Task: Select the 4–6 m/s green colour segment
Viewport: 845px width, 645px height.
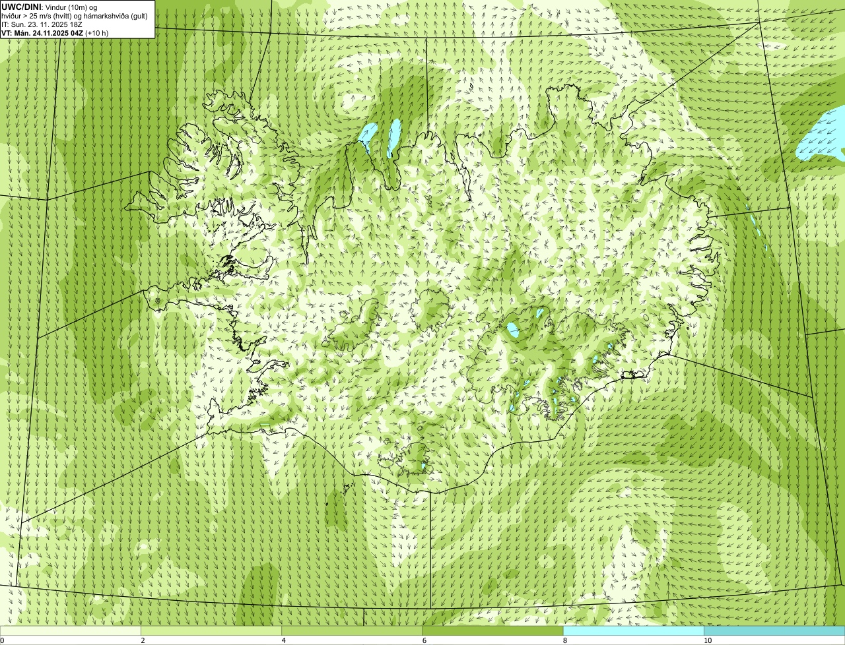Action: pyautogui.click(x=352, y=630)
